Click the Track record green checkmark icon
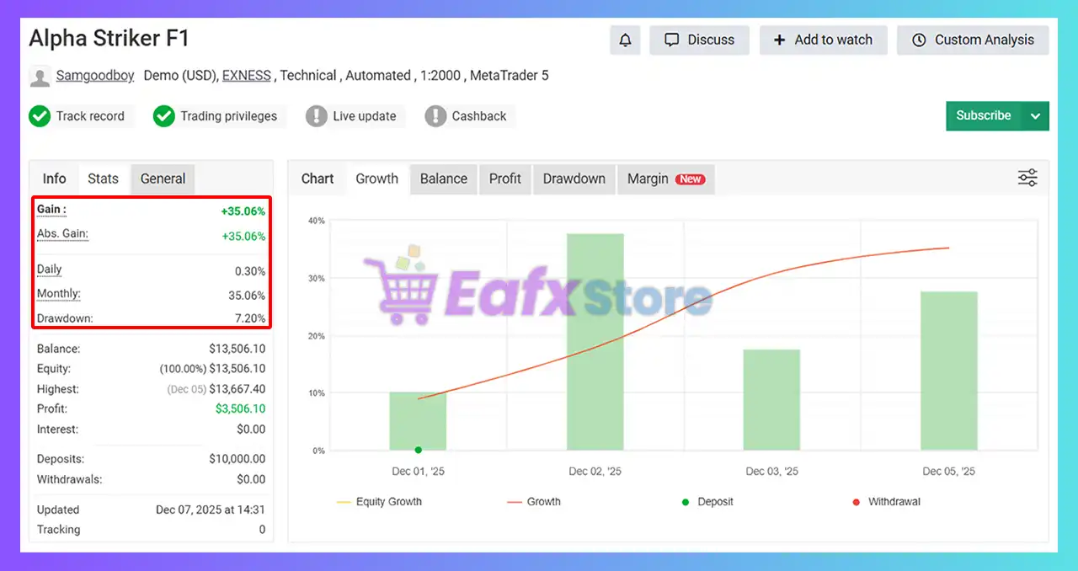The width and height of the screenshot is (1078, 571). (x=40, y=116)
